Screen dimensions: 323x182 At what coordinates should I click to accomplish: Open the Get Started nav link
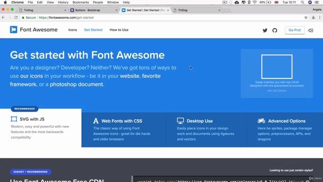(93, 30)
